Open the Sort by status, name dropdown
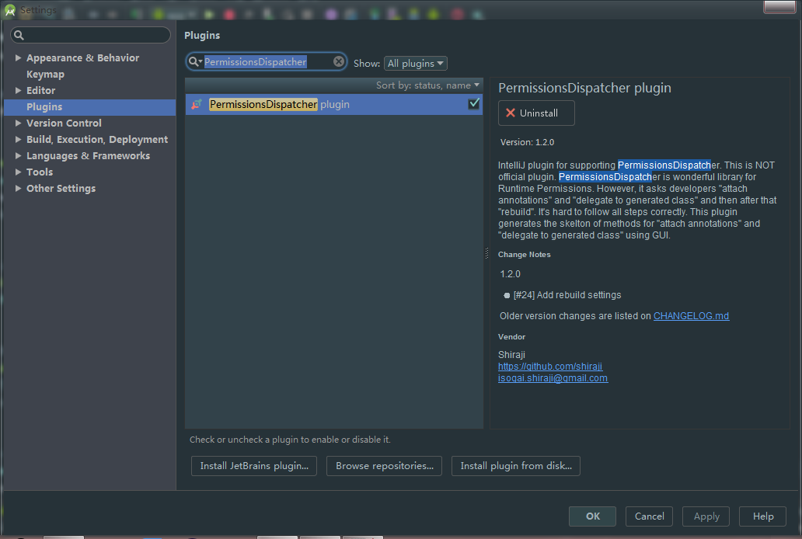This screenshot has width=802, height=539. [x=427, y=85]
